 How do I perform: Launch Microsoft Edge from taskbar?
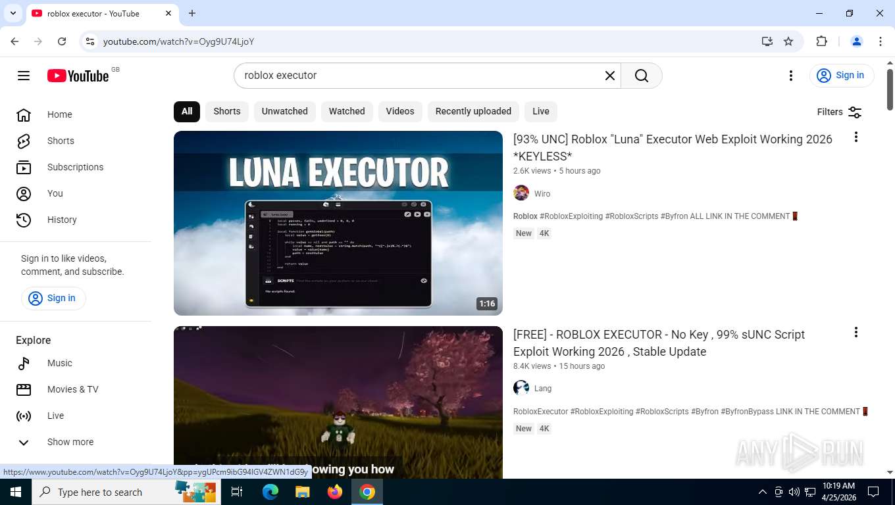tap(270, 492)
